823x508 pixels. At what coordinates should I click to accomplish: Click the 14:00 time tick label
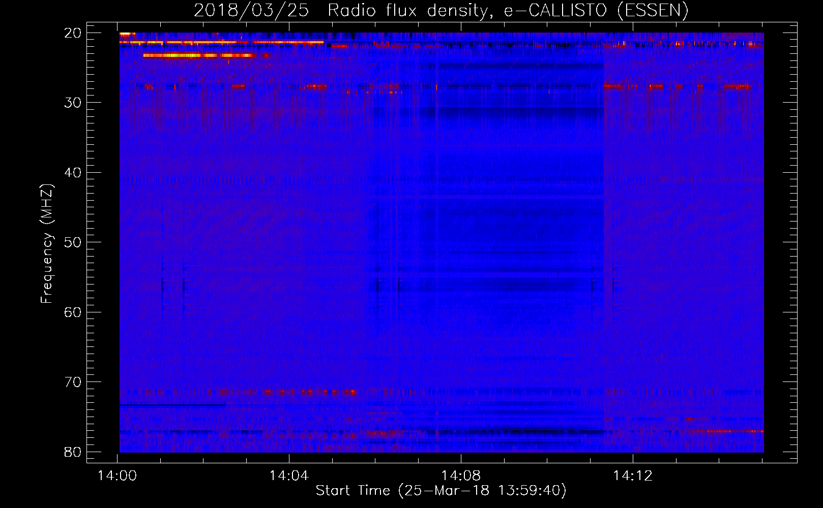tap(117, 476)
